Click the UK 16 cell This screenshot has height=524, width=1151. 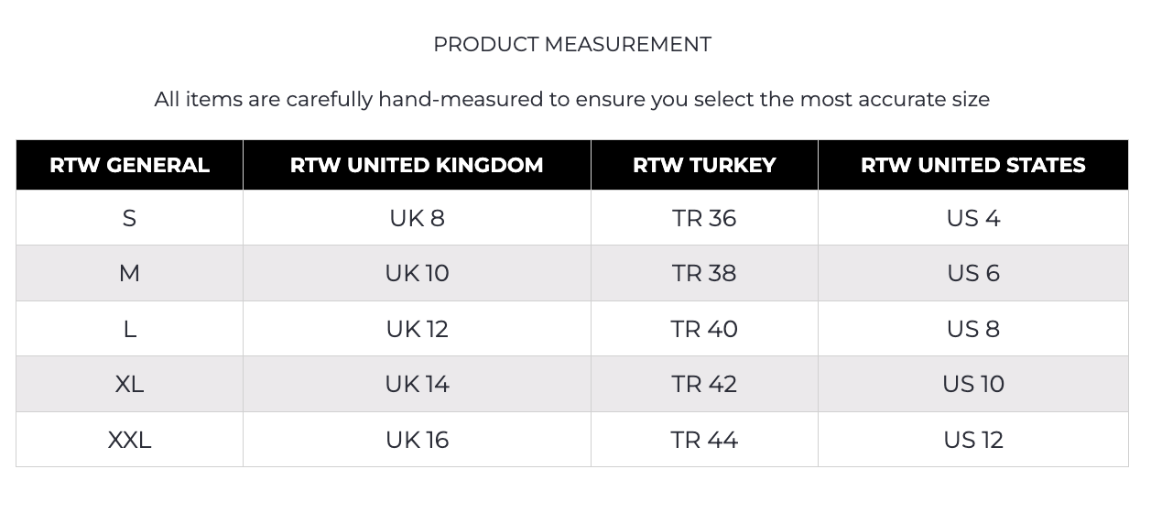[417, 440]
